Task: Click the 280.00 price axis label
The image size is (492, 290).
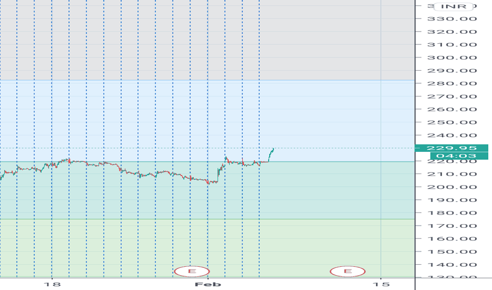Action: pos(452,84)
